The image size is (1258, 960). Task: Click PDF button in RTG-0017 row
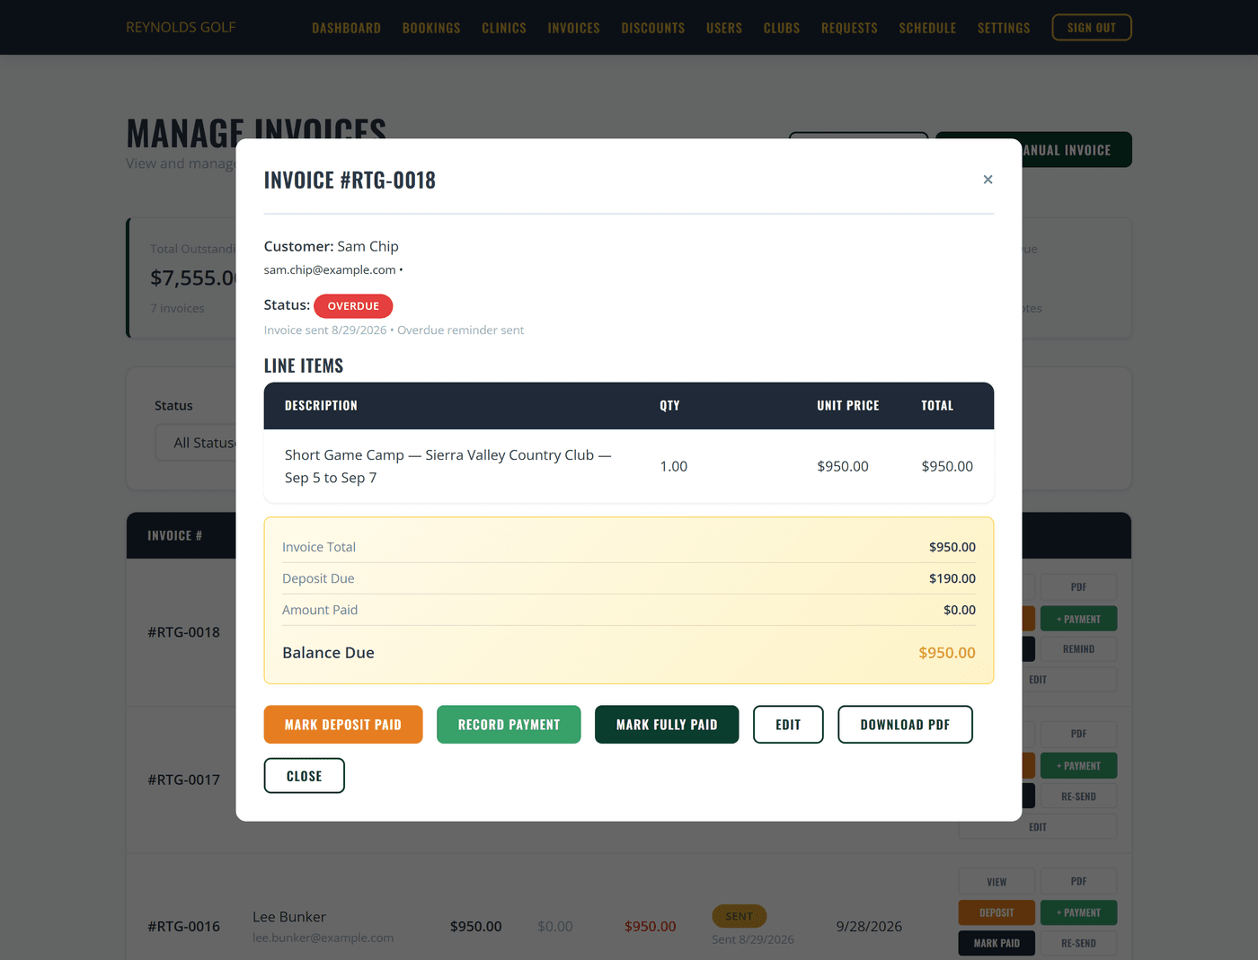point(1078,734)
